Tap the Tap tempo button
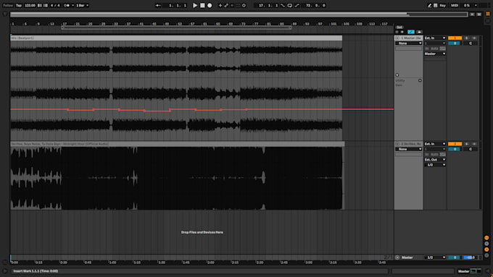493x277 pixels. 19,5
